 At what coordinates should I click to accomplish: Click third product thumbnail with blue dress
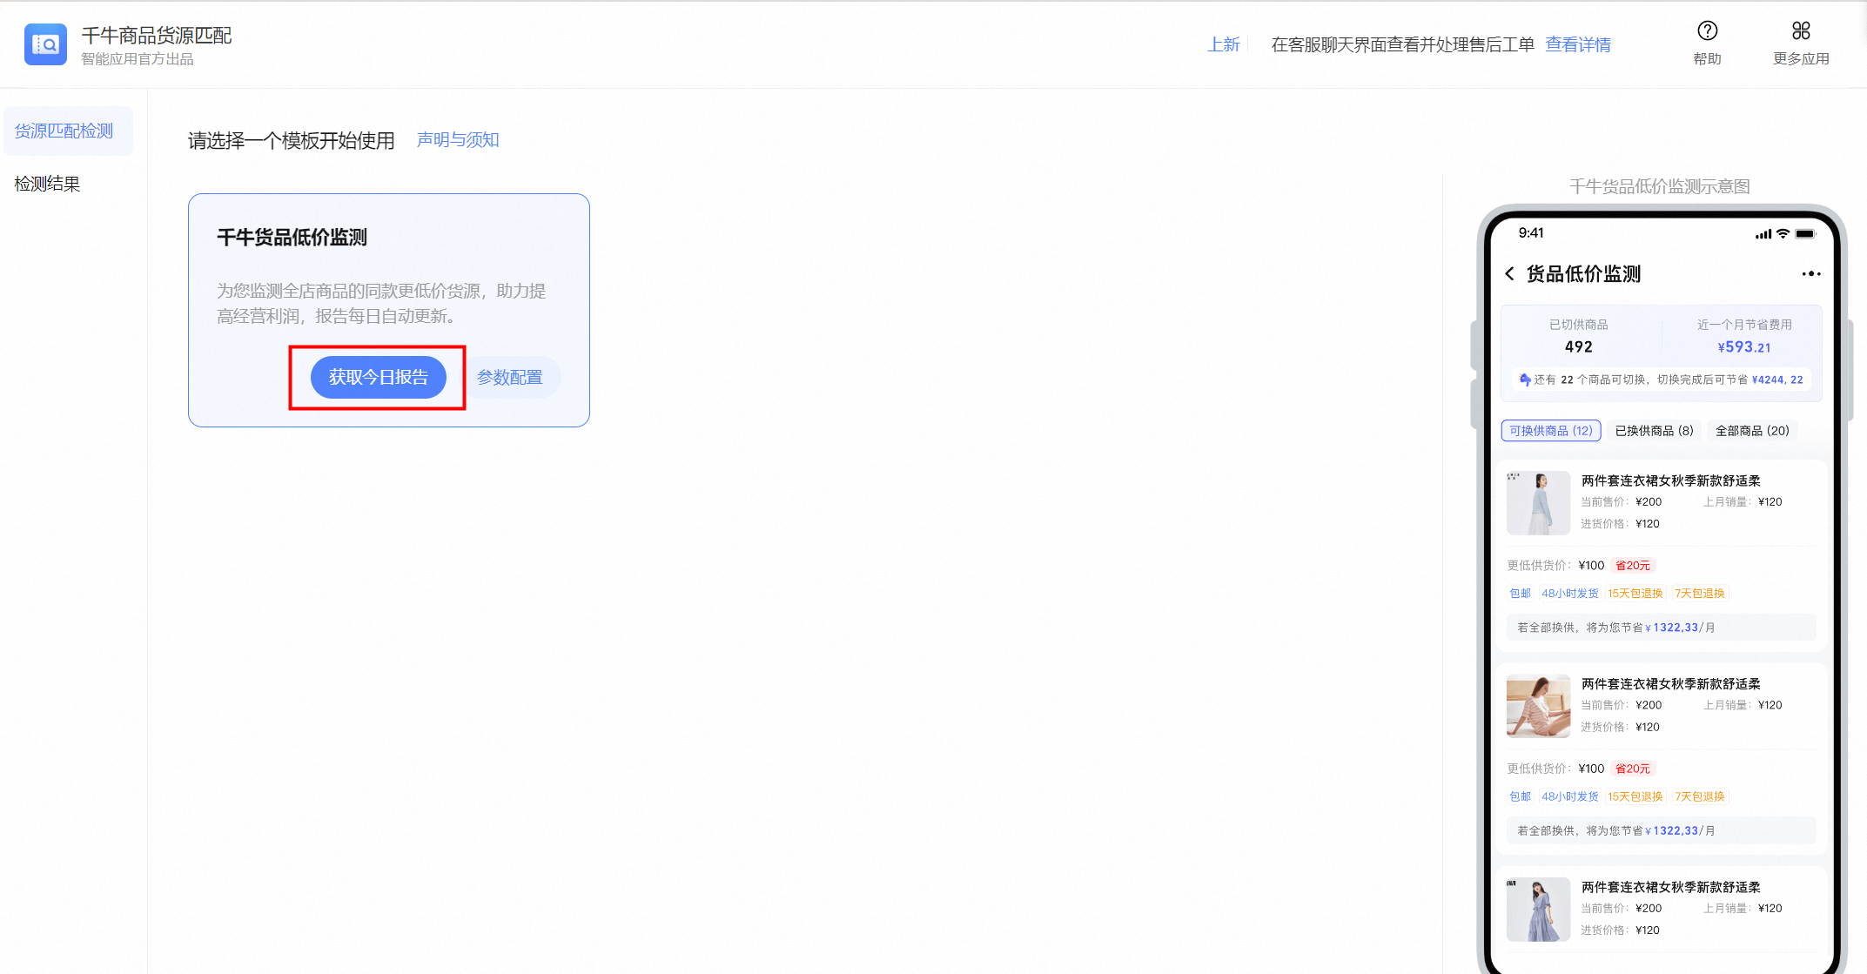coord(1538,910)
